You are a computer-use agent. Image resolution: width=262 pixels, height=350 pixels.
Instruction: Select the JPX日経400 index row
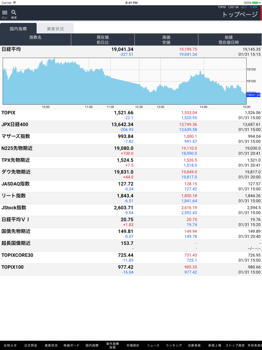[x=131, y=127]
